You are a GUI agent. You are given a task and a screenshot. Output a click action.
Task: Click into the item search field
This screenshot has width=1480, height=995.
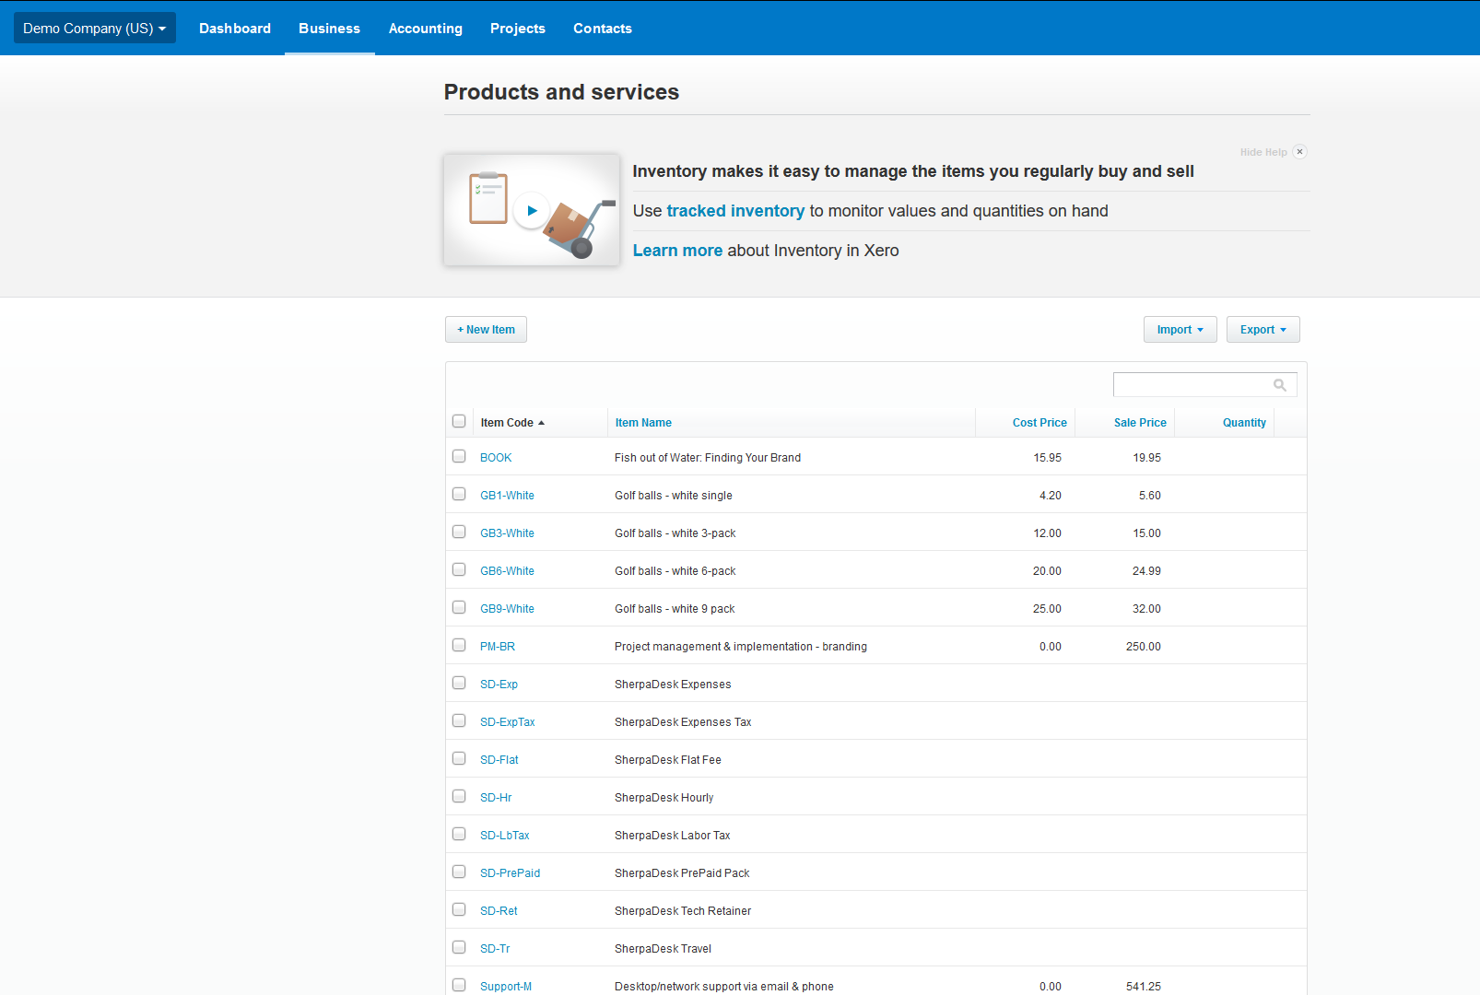[1191, 385]
